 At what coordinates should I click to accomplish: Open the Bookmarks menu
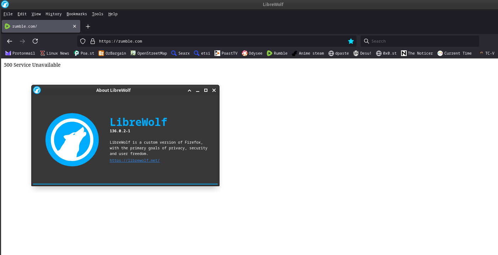77,14
